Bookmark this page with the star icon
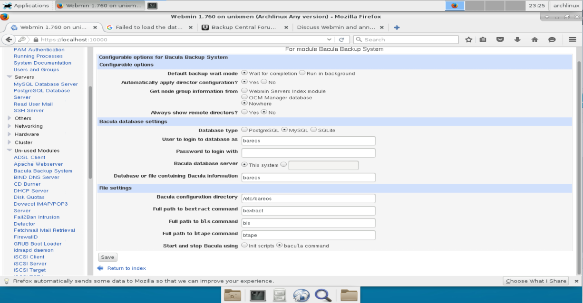 tap(468, 39)
